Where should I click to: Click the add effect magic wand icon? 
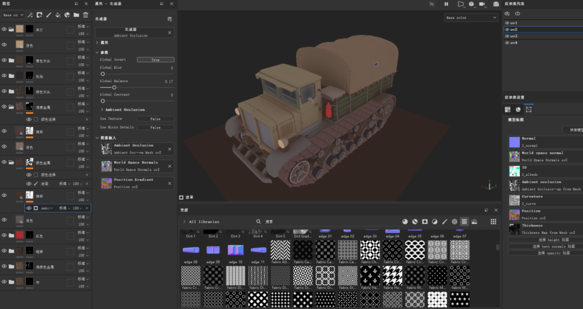(30, 15)
